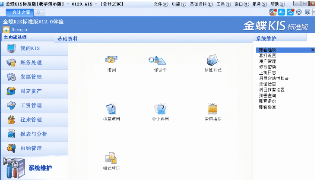Open the 固定资产 module in sidebar
The image size is (317, 180).
coord(31,91)
